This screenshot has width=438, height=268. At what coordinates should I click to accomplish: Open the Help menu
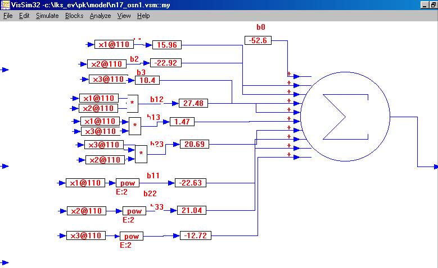click(143, 16)
